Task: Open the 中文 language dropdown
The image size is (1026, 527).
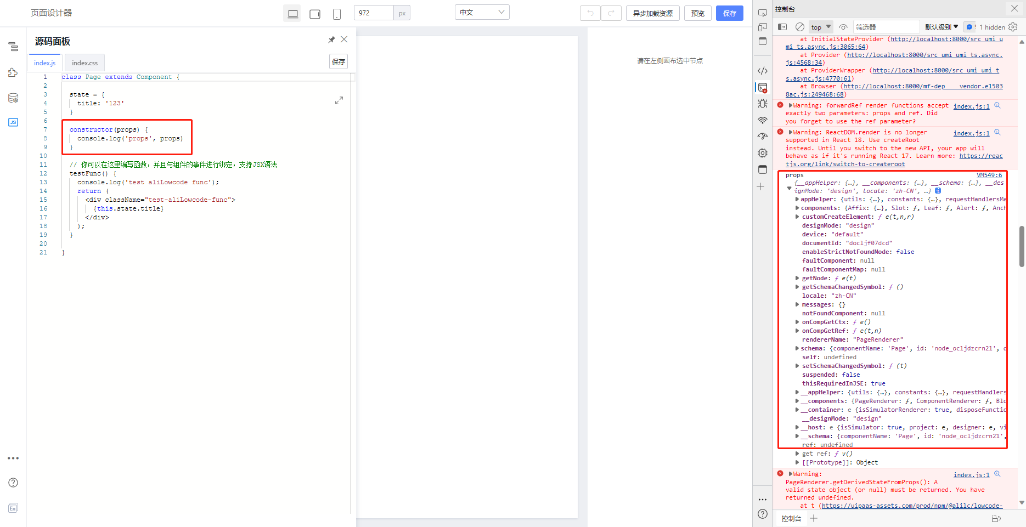Action: point(482,12)
